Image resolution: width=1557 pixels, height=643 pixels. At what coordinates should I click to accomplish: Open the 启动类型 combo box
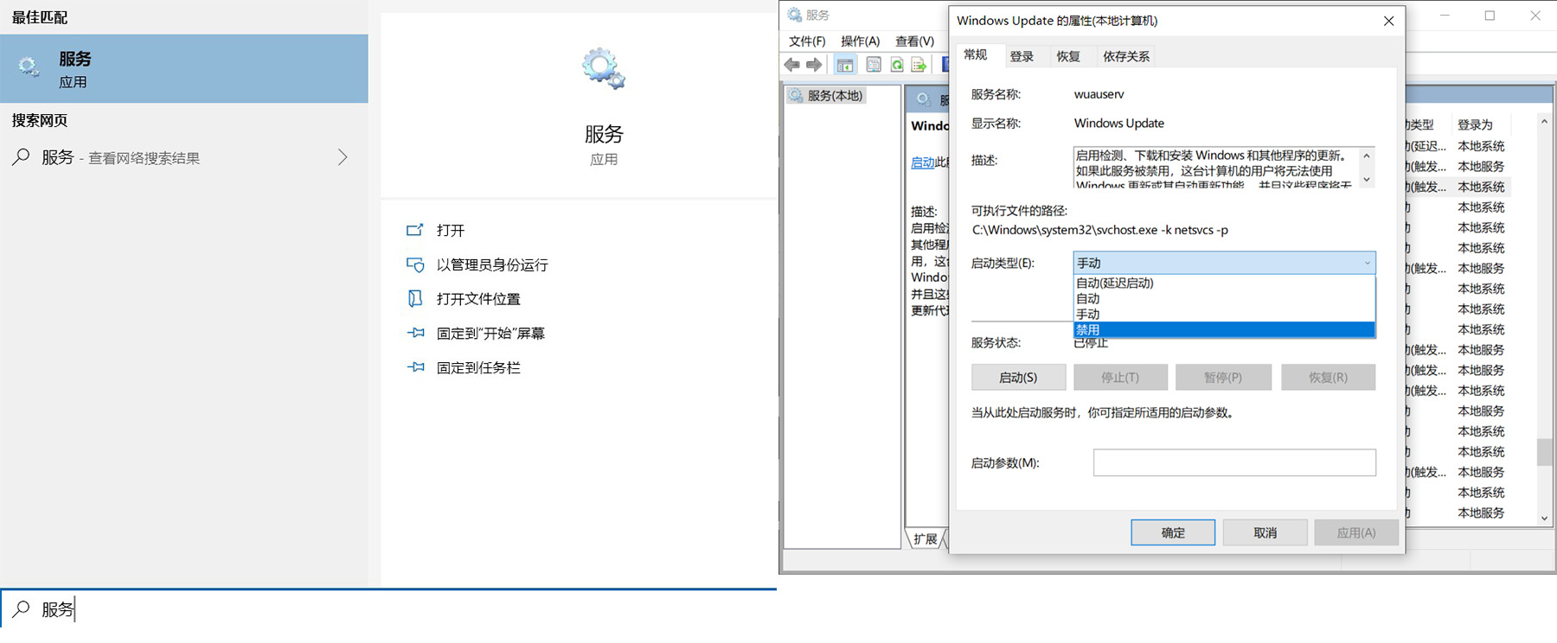coord(1224,263)
